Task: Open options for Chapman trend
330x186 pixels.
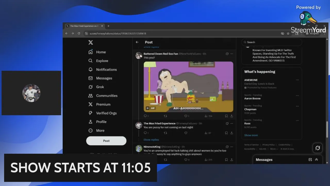Action: tap(297, 106)
